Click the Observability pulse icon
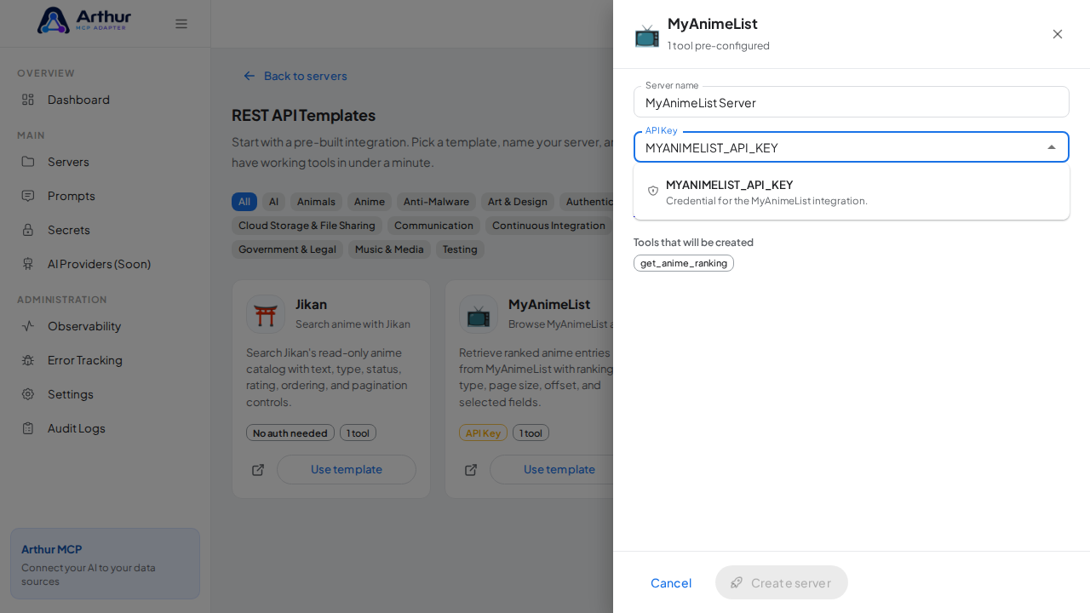 (28, 326)
